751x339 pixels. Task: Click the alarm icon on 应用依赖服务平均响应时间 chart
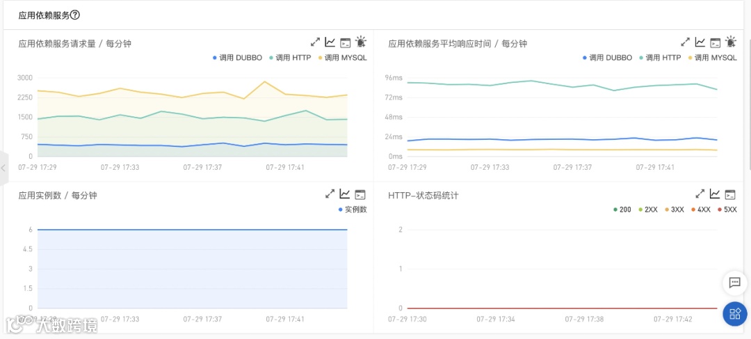click(731, 42)
